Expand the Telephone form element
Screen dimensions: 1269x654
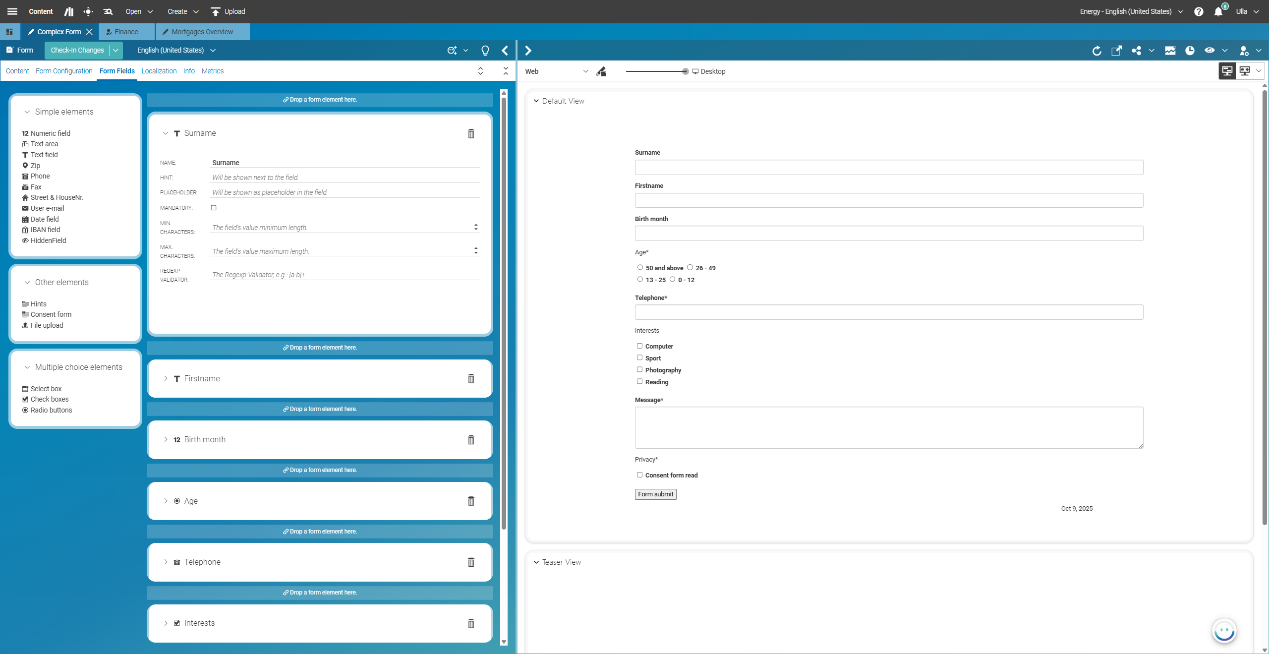pos(165,562)
